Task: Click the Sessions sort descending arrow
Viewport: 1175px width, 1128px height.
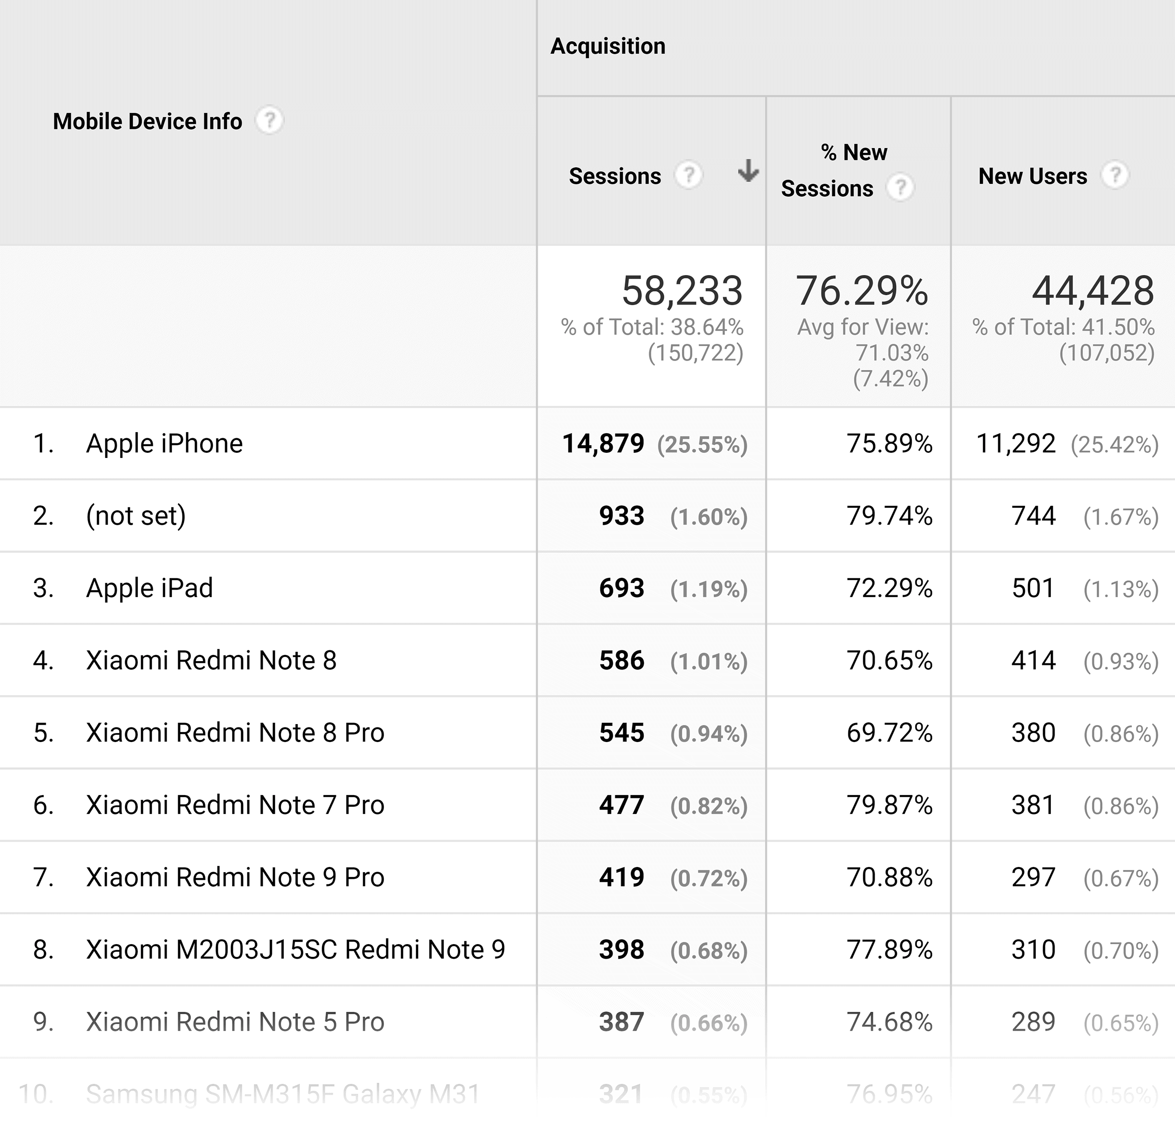Action: point(748,171)
